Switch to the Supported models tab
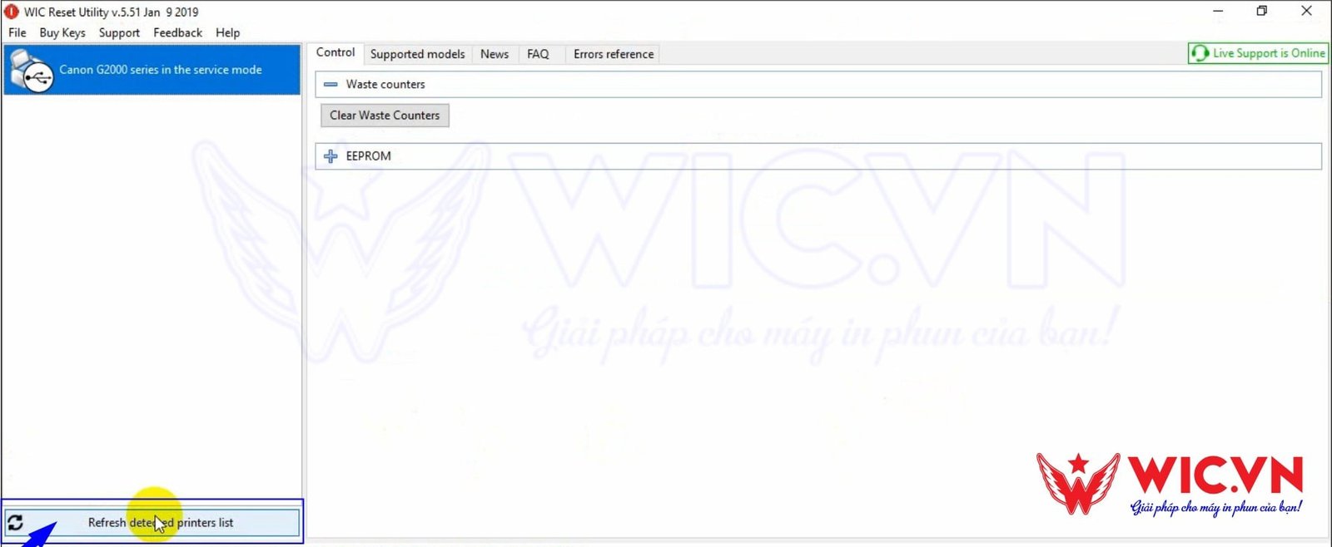This screenshot has width=1332, height=547. click(x=417, y=54)
